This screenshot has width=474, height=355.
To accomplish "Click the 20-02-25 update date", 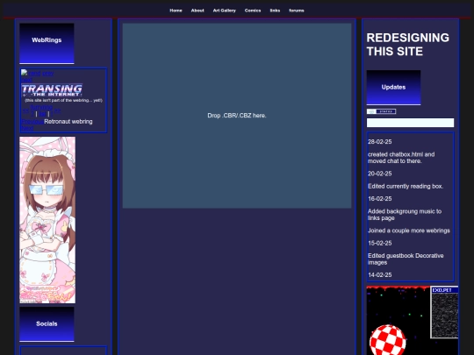I will tap(380, 174).
